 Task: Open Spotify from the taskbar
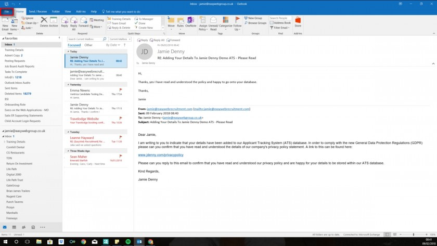[128, 241]
